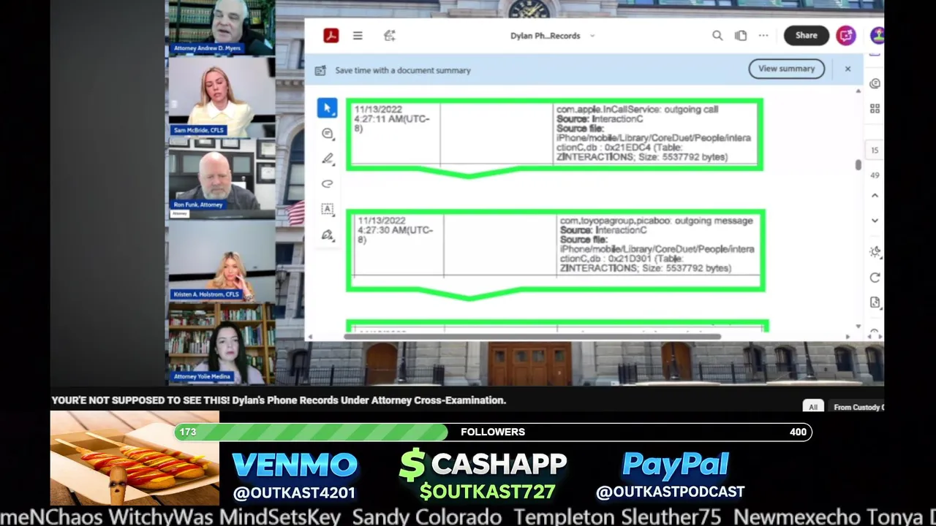
Task: Click the vertical scrollbar up arrow
Action: tap(858, 92)
